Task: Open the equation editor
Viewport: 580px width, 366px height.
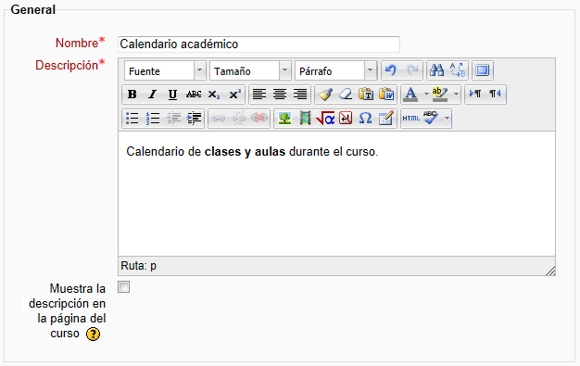Action: point(325,119)
